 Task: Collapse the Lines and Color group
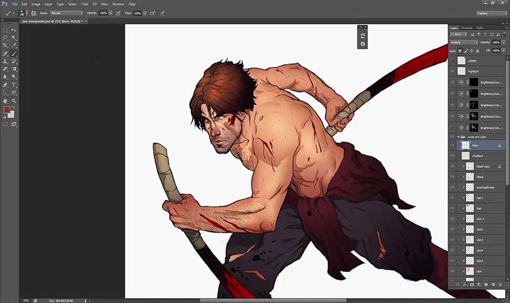click(458, 137)
